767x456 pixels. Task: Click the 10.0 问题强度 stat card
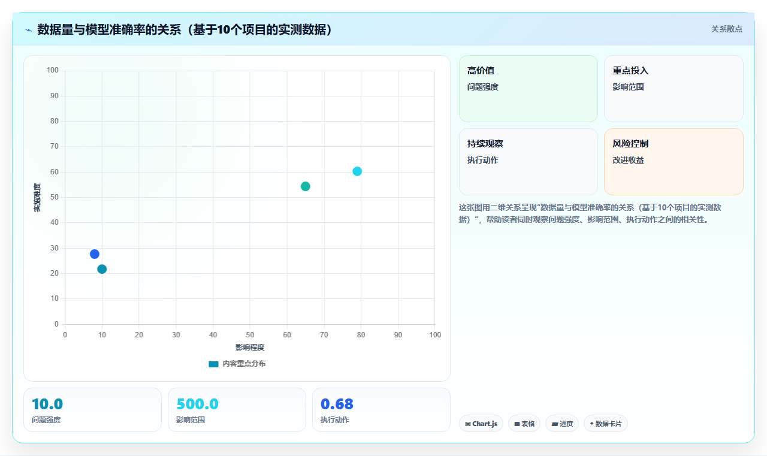(x=92, y=410)
